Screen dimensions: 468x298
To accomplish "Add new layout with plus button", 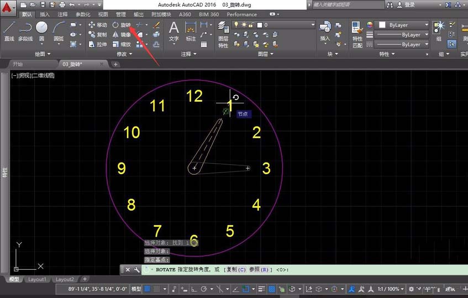I will click(x=85, y=279).
